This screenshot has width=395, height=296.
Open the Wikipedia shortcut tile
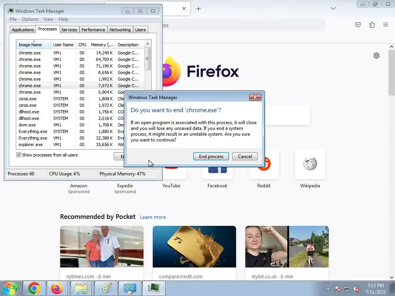[310, 164]
